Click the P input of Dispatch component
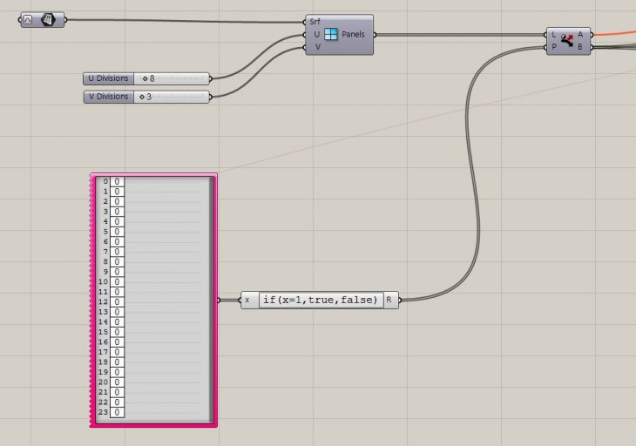Image resolution: width=636 pixels, height=446 pixels. tap(554, 47)
